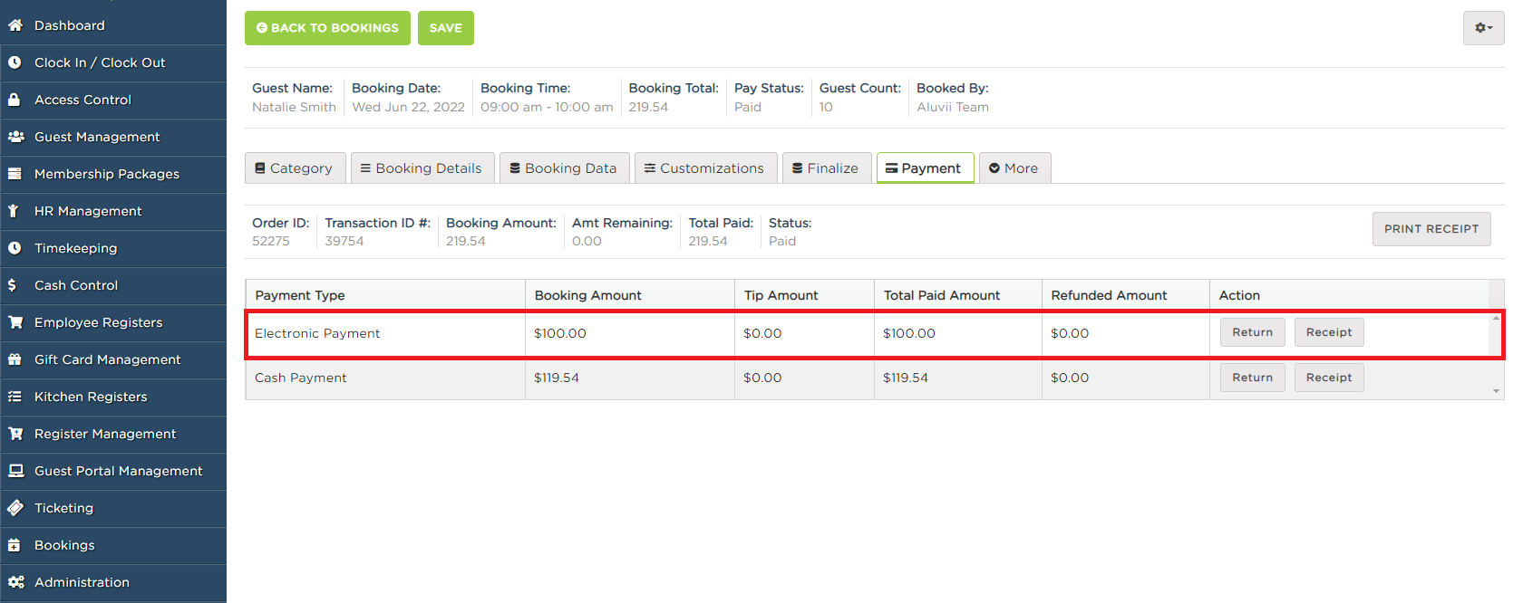Select the Payment tab
Screen dimensions: 1523x603
point(925,167)
